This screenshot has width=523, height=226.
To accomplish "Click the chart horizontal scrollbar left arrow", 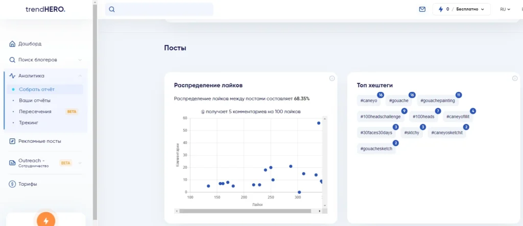I will [x=177, y=211].
